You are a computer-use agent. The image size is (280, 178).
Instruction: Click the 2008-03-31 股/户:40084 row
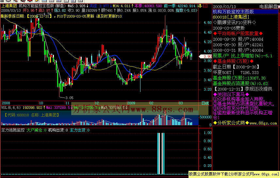coord(238,50)
